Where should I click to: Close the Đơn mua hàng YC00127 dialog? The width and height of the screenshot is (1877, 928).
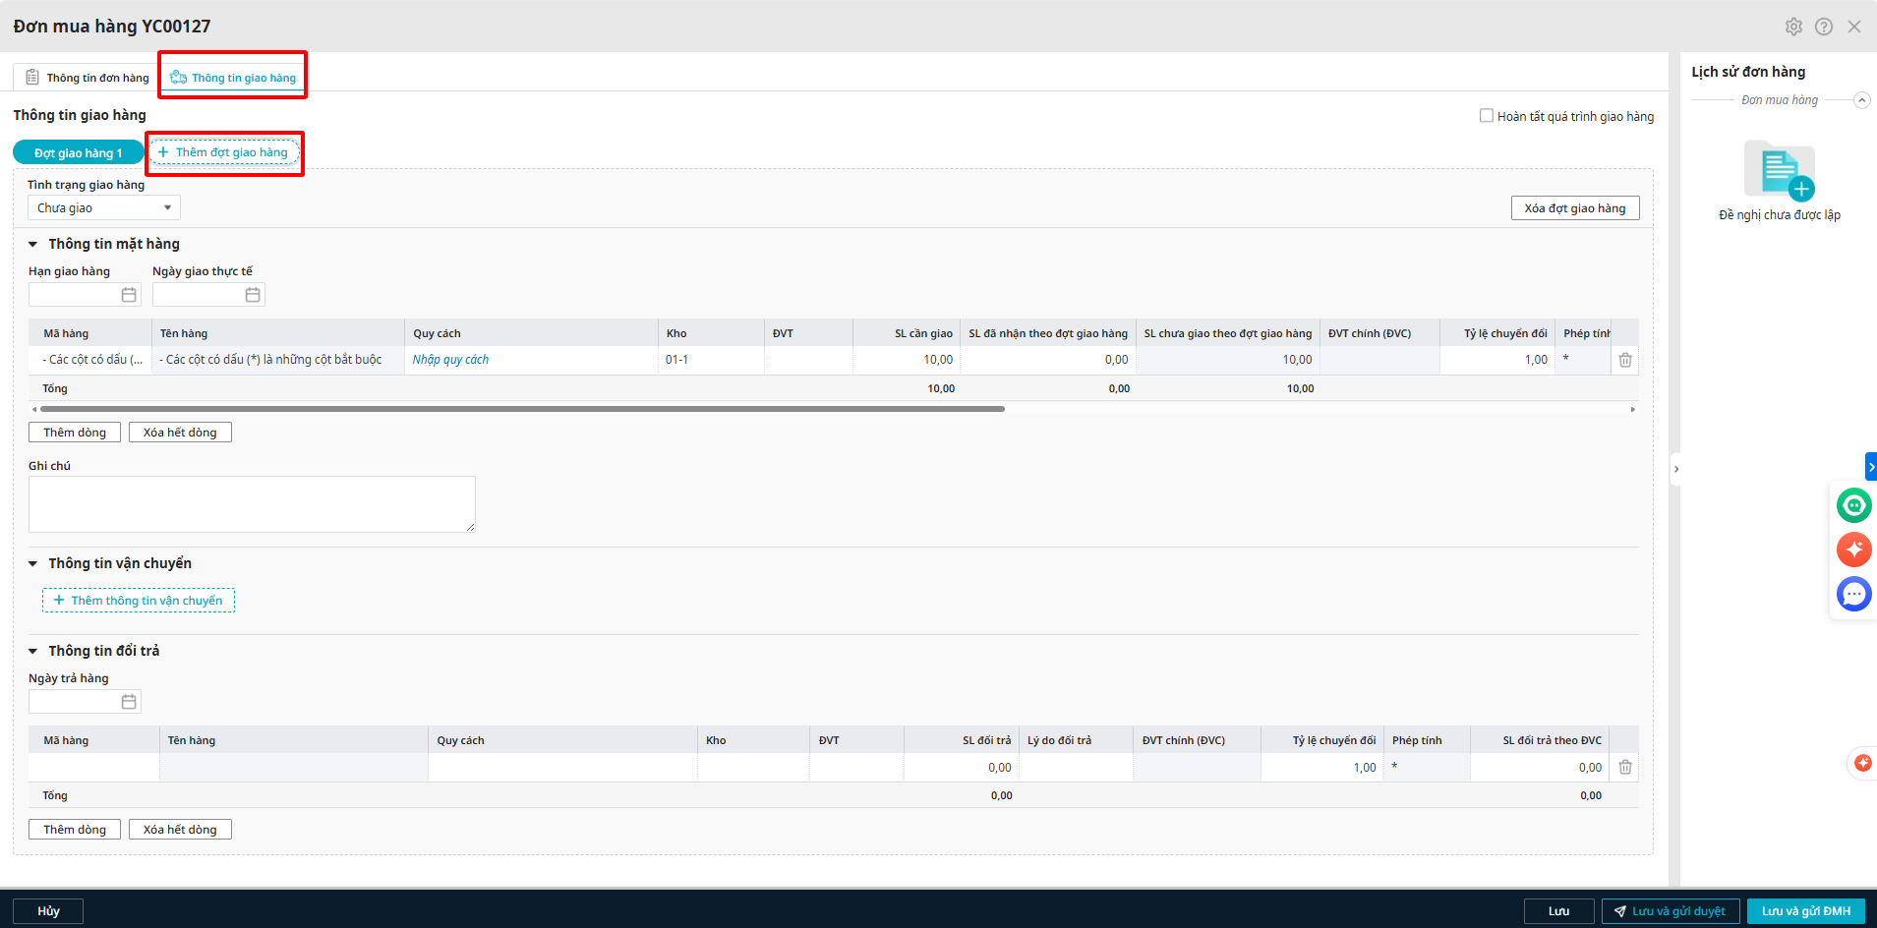(x=1854, y=27)
